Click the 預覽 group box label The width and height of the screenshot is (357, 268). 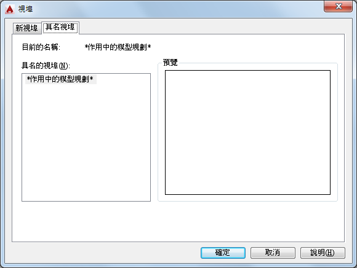coord(170,63)
